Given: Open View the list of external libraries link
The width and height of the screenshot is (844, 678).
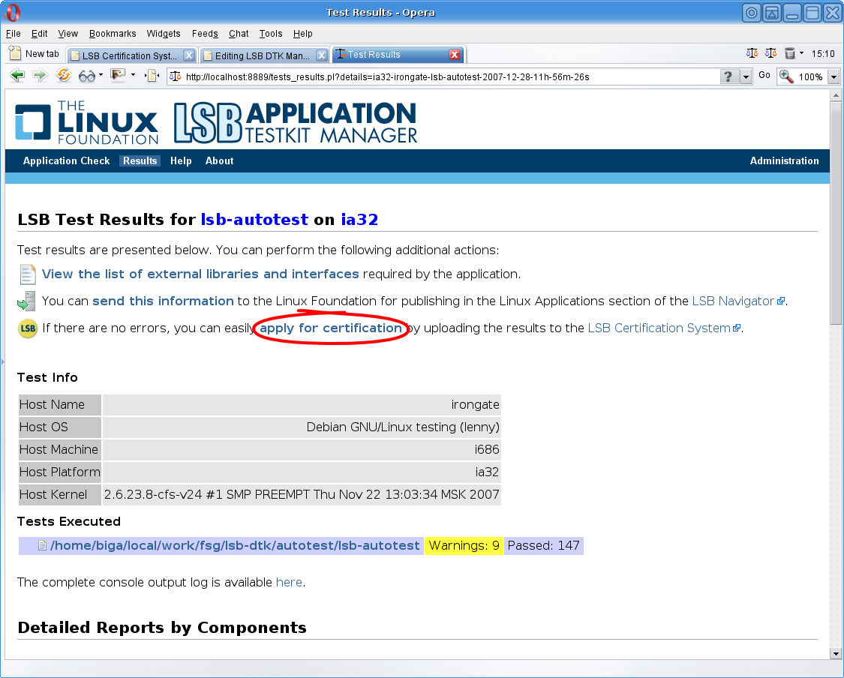Looking at the screenshot, I should pyautogui.click(x=200, y=274).
